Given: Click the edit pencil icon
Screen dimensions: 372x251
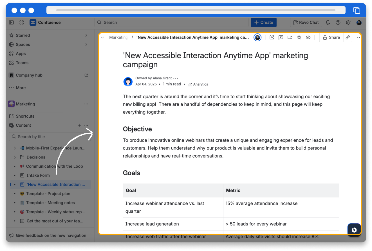Looking at the screenshot, I should (x=272, y=37).
